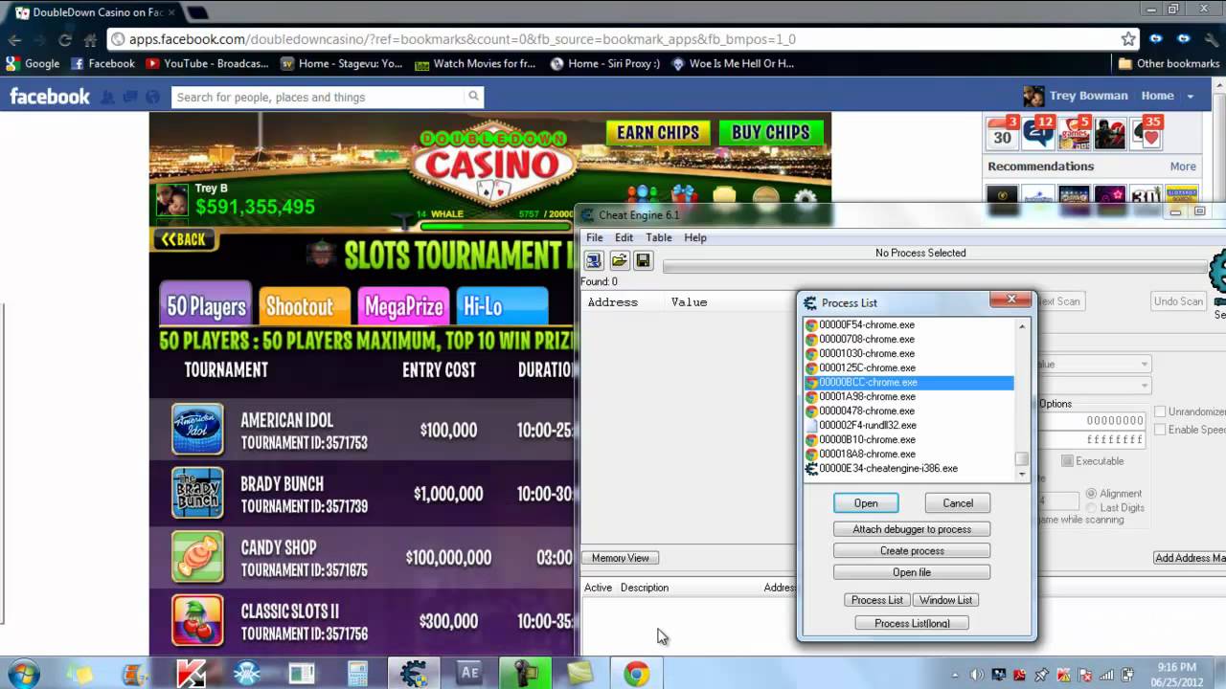
Task: Click Attach debugger to process
Action: point(912,529)
